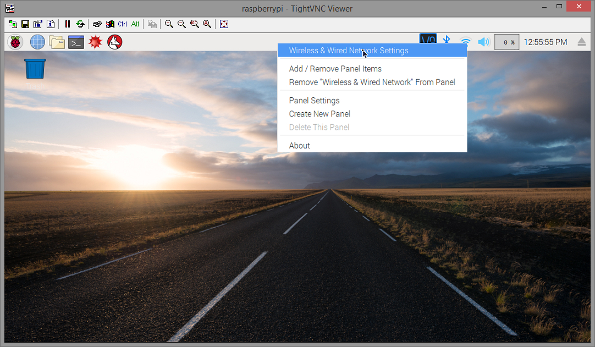
Task: Pause the remote session with the red bars
Action: click(68, 24)
